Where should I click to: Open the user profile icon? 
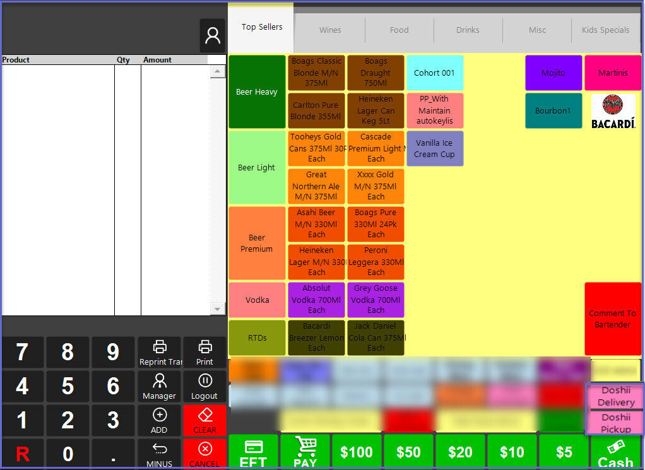tap(212, 35)
